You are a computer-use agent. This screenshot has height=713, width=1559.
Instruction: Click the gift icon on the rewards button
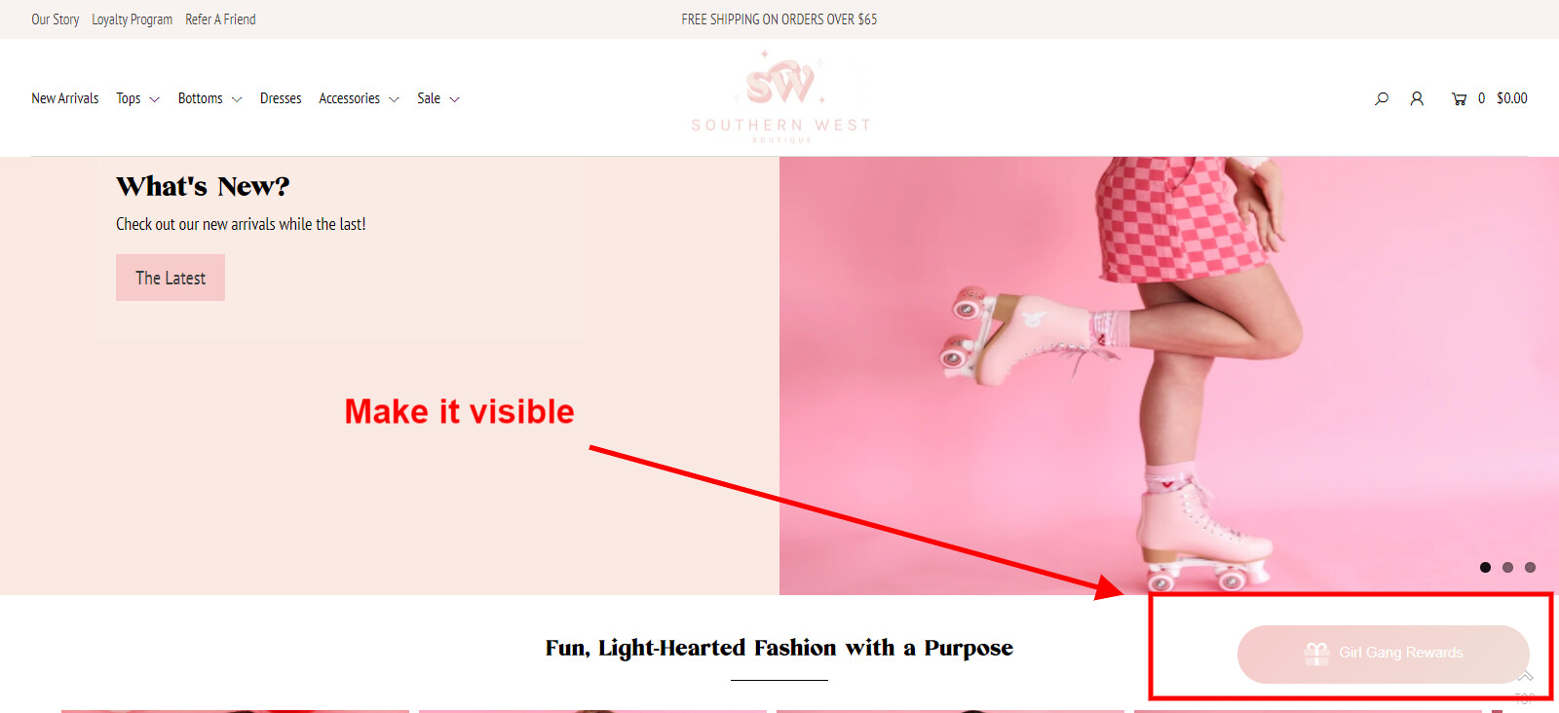tap(1316, 654)
